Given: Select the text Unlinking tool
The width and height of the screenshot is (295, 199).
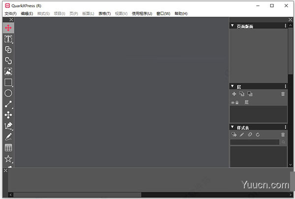Looking at the screenshot, I should [8, 61].
